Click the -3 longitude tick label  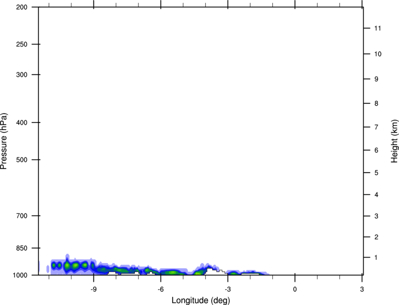pos(228,290)
